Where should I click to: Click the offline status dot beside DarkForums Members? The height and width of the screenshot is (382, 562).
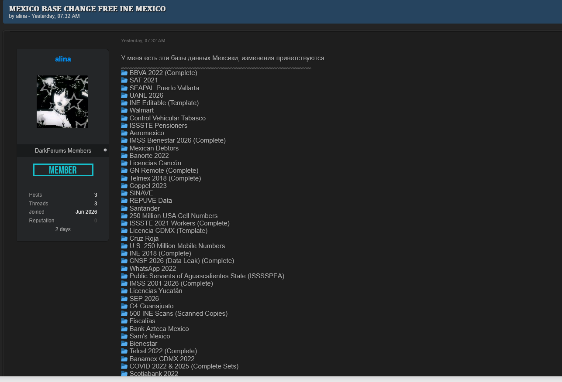[x=105, y=150]
